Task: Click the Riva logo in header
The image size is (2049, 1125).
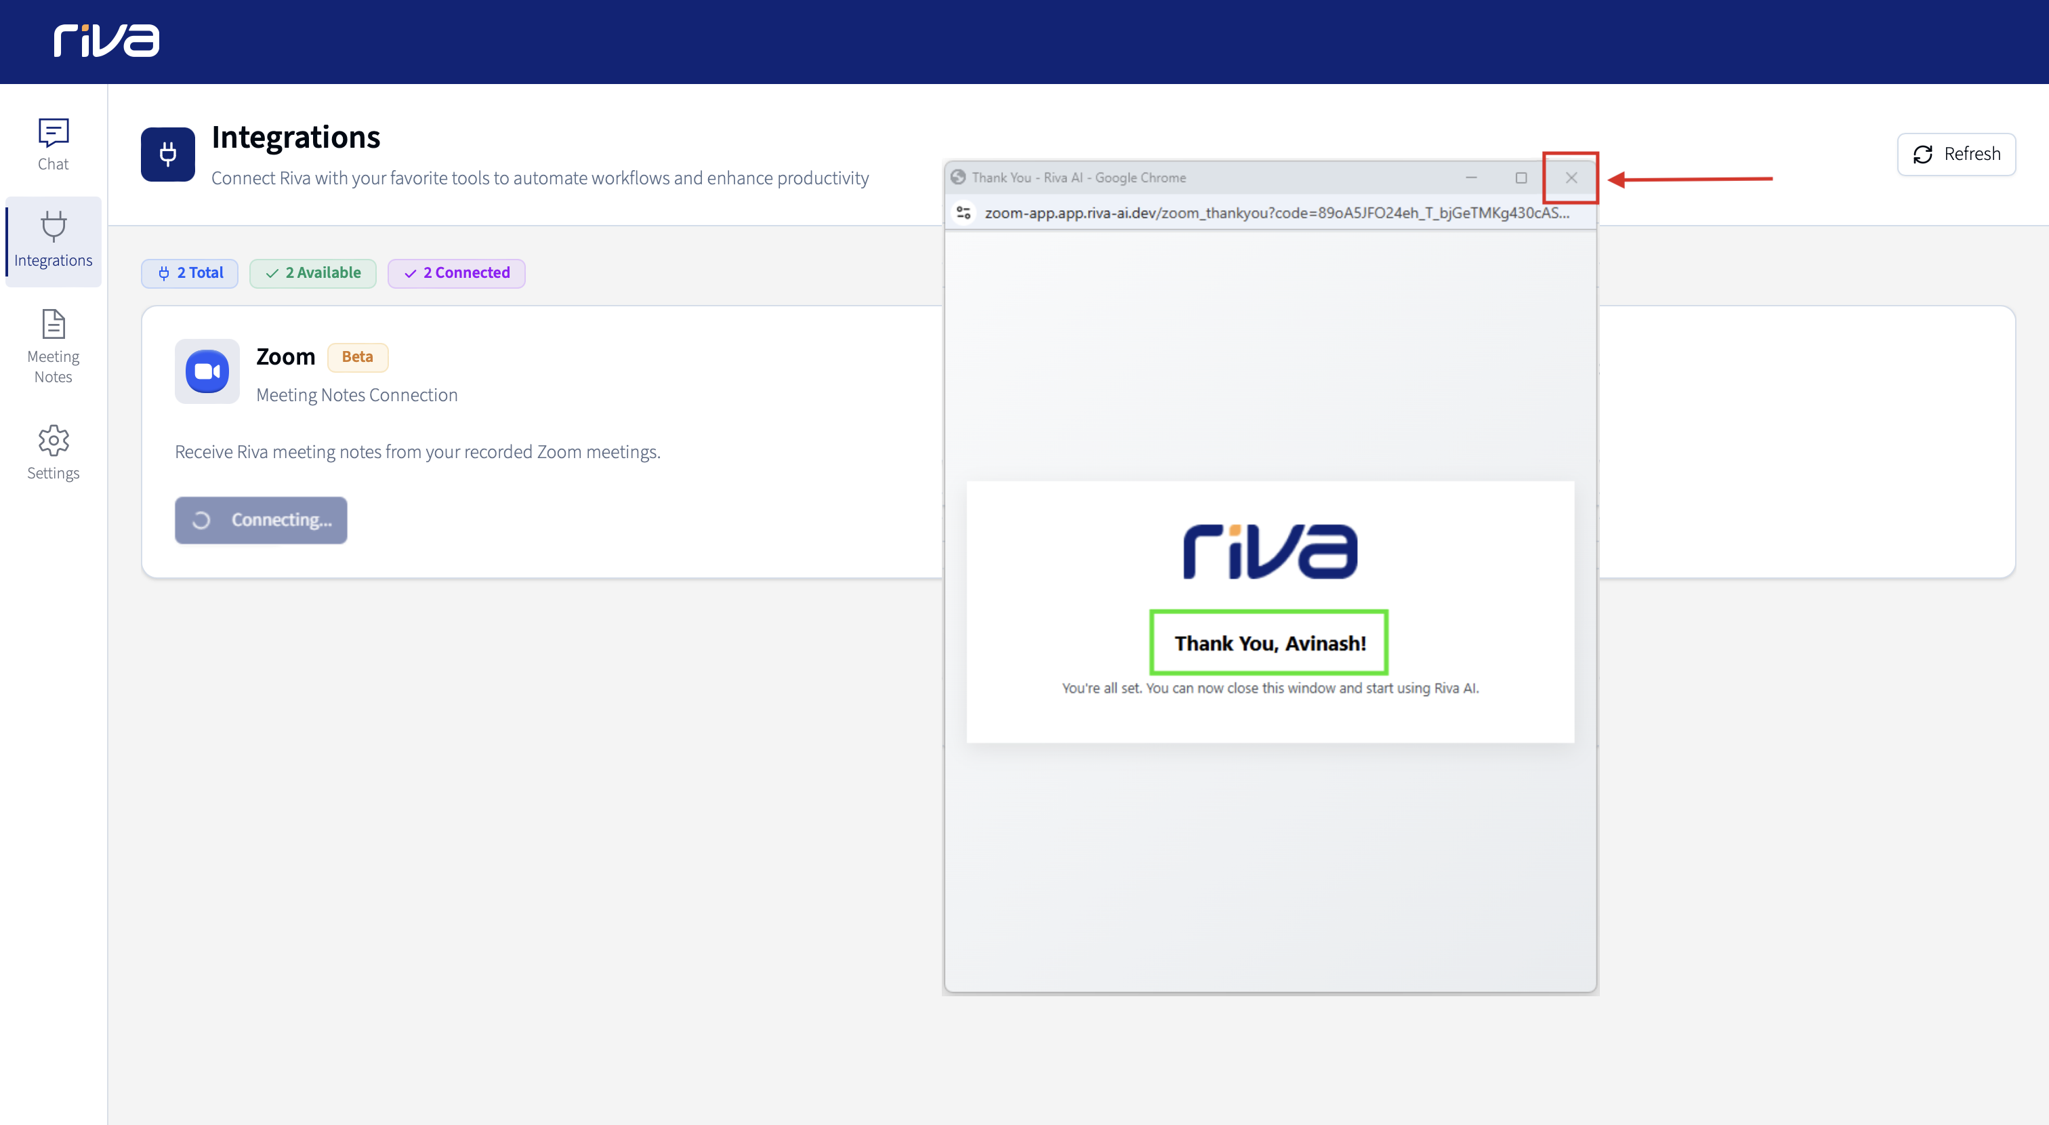Action: 106,41
